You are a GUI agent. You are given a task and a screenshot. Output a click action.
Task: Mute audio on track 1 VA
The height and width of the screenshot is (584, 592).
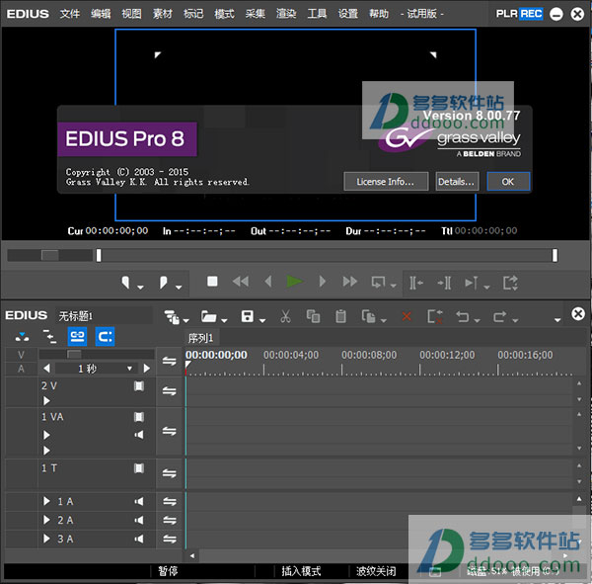[139, 435]
